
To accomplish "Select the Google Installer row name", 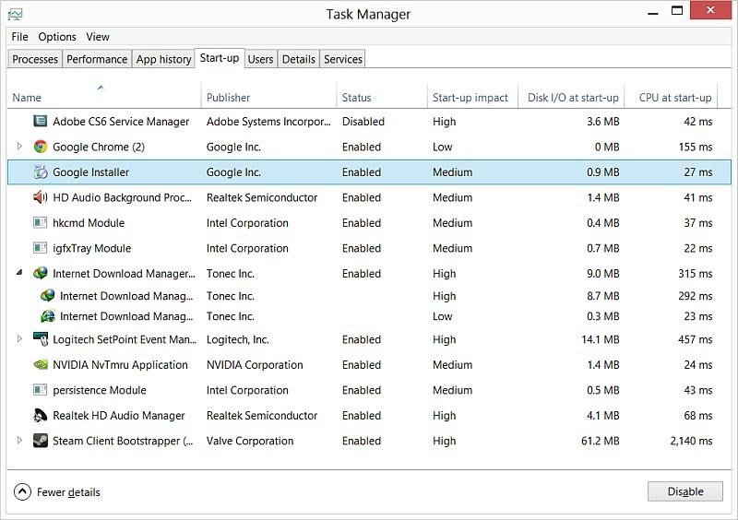I will (90, 172).
